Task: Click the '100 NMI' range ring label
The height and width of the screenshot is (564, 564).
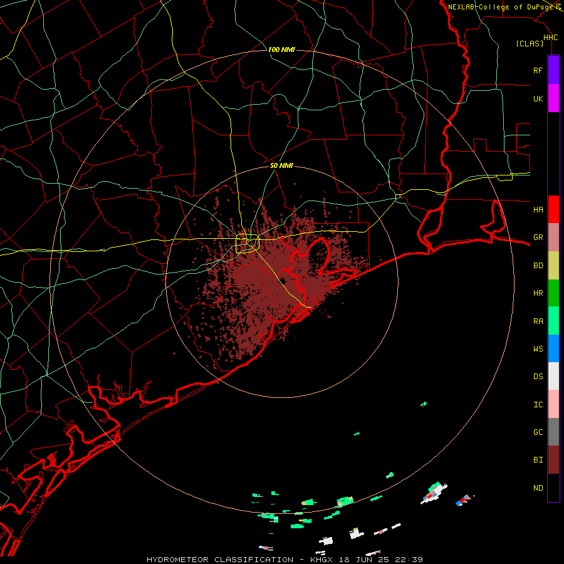Action: point(281,50)
